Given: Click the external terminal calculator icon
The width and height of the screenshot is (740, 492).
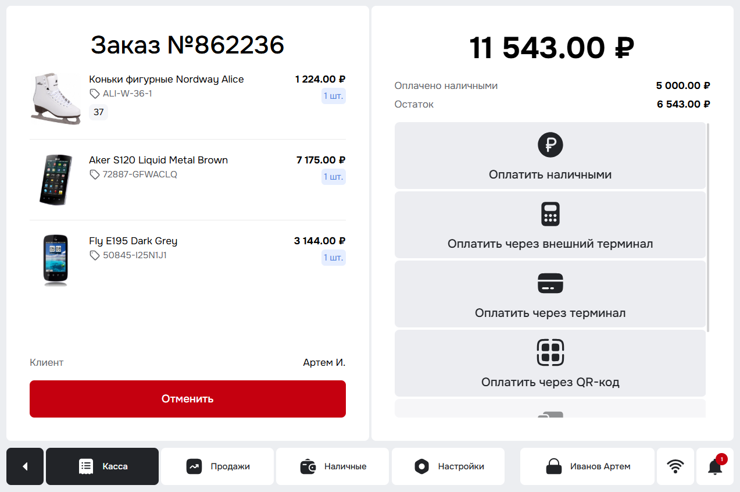Looking at the screenshot, I should 550,213.
